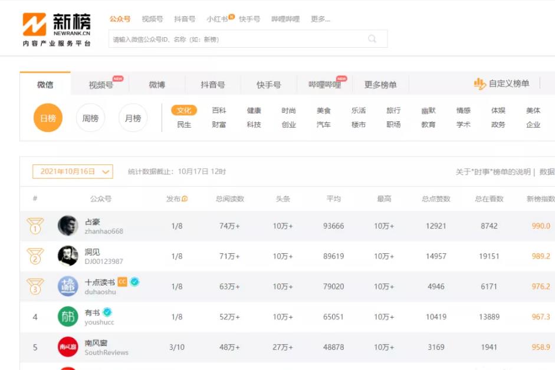Viewport: 555px width, 370px height.
Task: Open 自定义榜单 custom ranking
Action: point(501,84)
